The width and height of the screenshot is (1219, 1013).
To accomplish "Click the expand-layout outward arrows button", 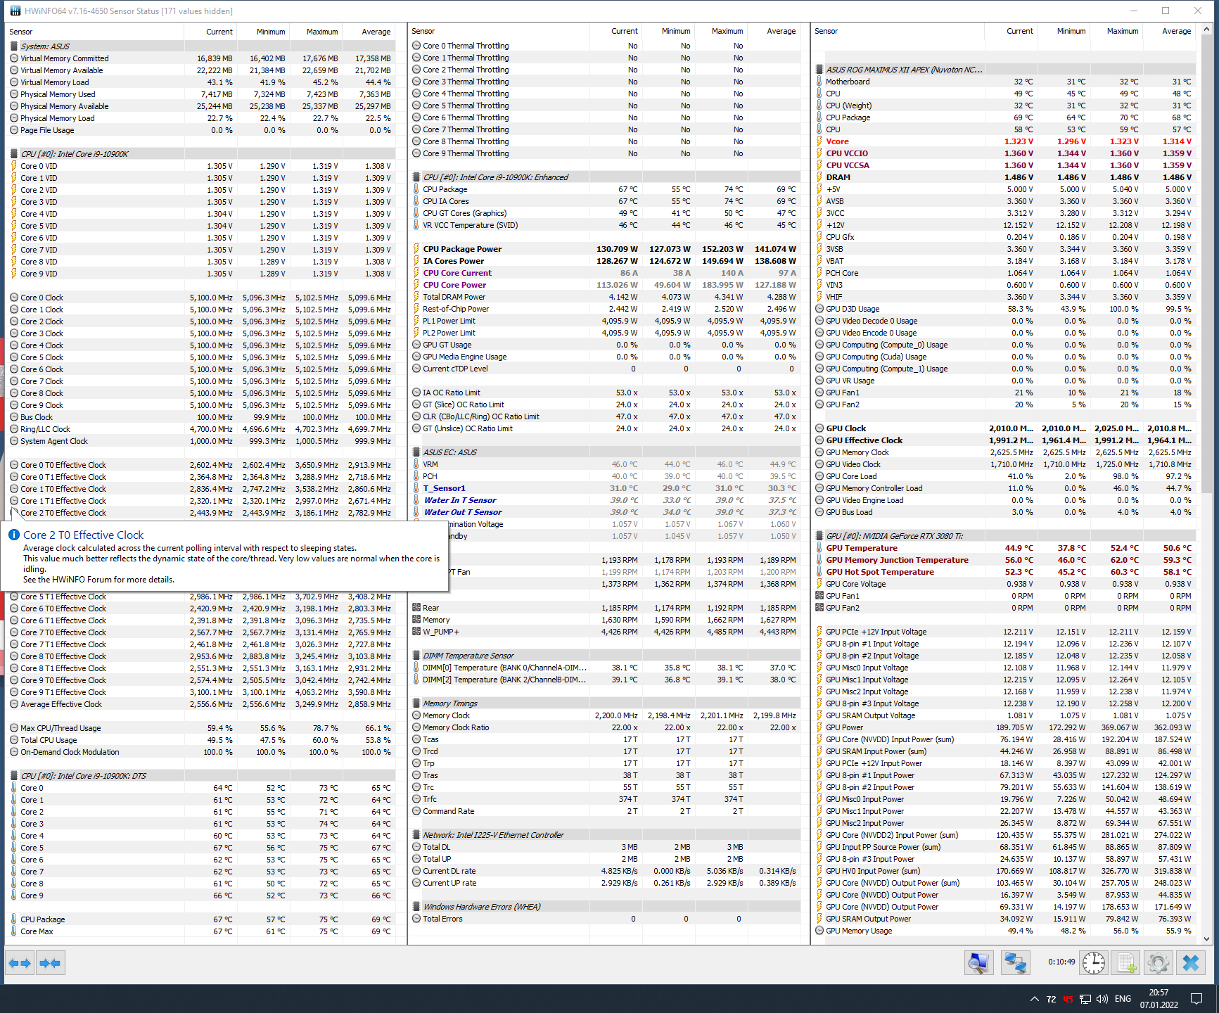I will tap(20, 963).
